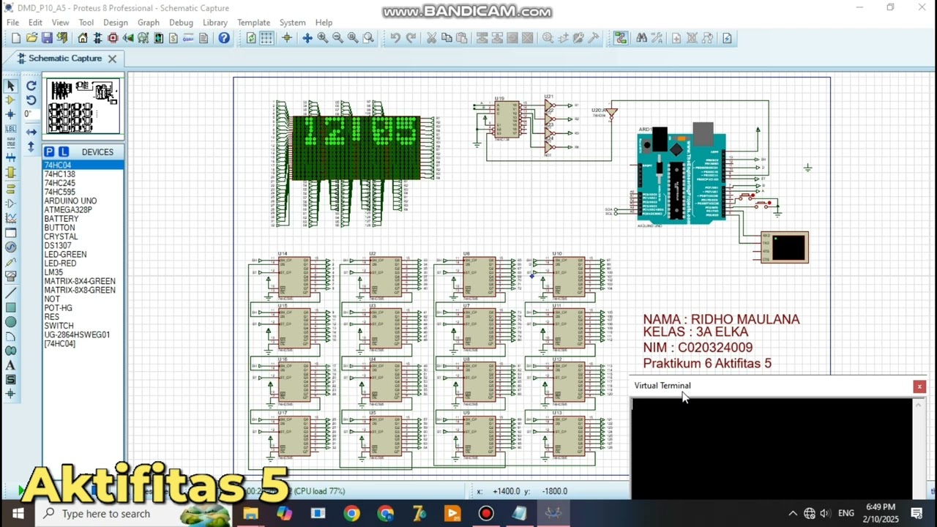Center the view at cursor icon

point(307,38)
